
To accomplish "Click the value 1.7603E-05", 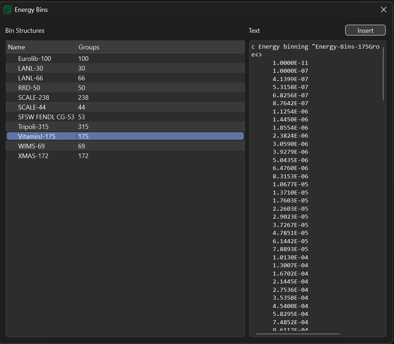I will pyautogui.click(x=290, y=201).
